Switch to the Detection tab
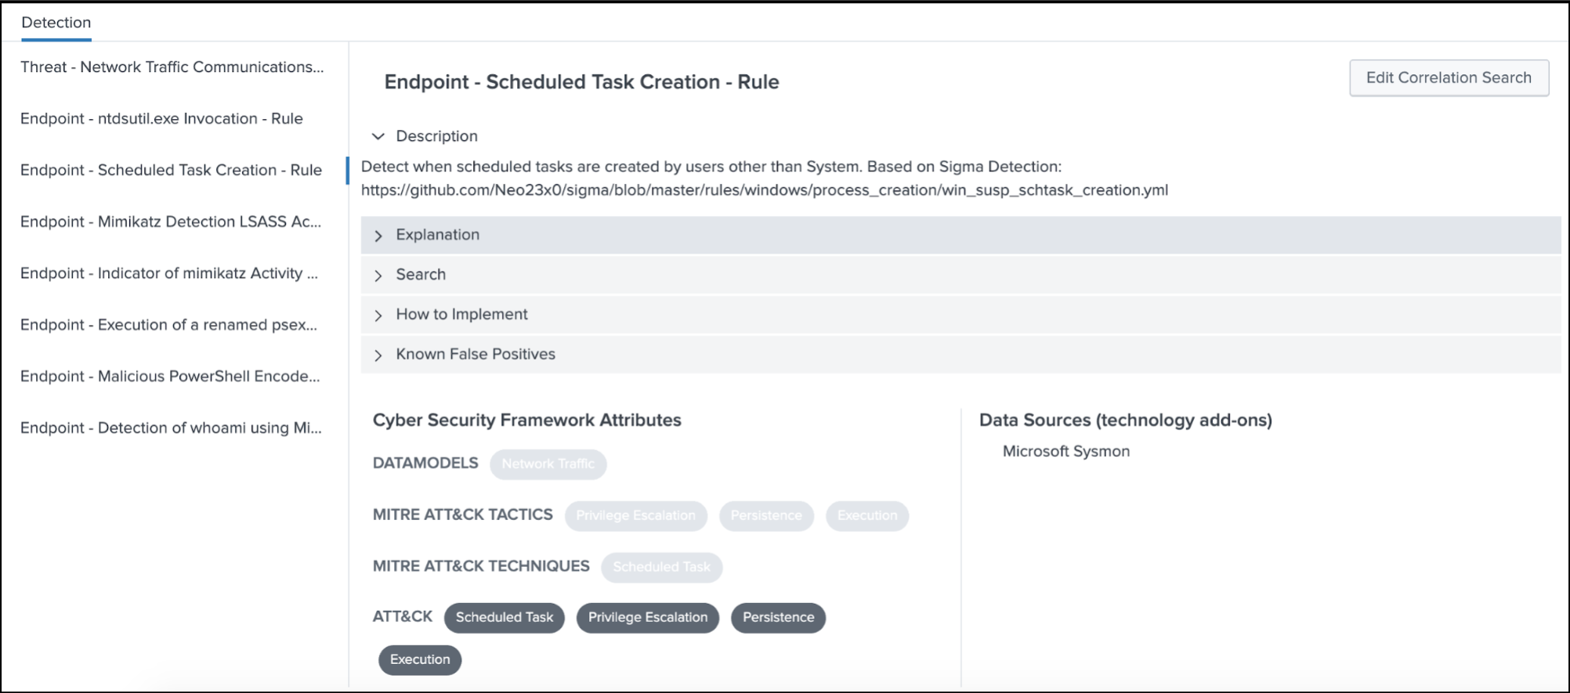This screenshot has height=693, width=1570. coord(56,23)
